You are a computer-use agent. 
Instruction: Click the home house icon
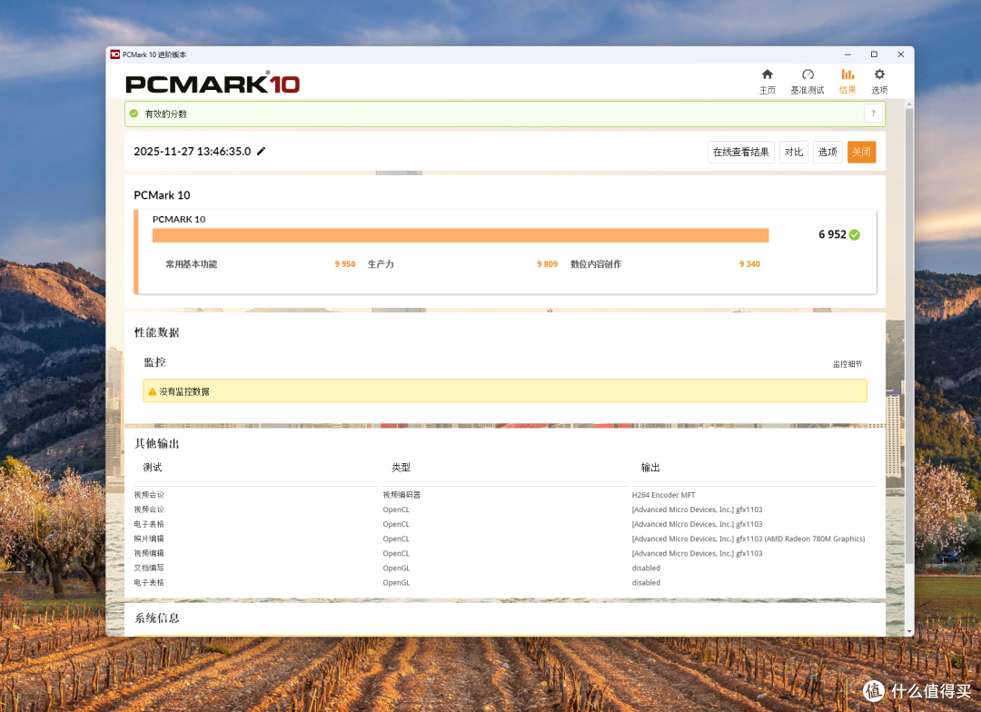(x=767, y=74)
